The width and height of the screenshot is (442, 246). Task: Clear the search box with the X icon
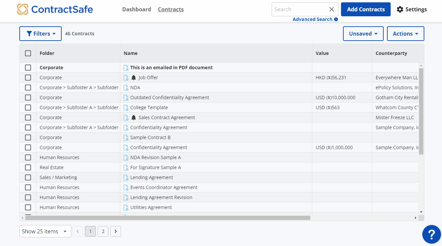(331, 9)
